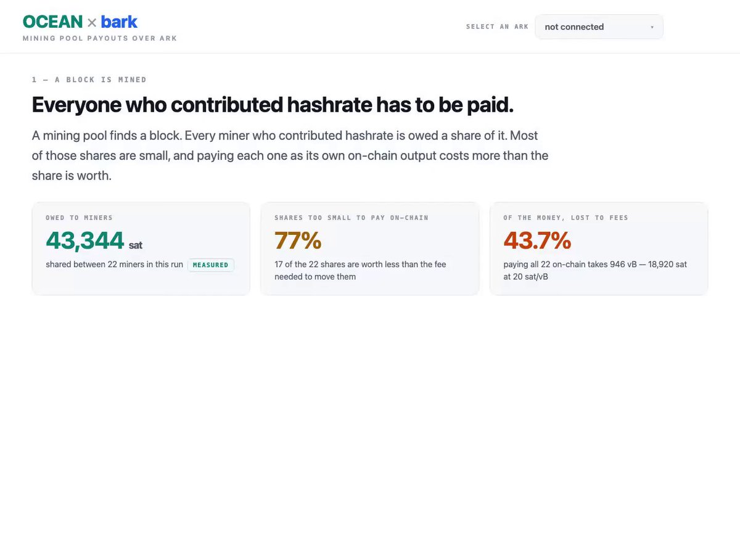Click the 43.7% statistic

click(x=537, y=240)
